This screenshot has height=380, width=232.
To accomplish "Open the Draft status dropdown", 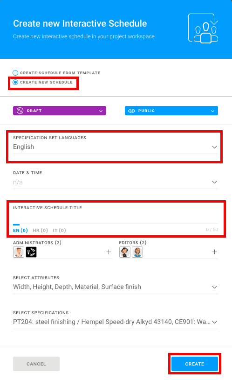I will coord(60,111).
